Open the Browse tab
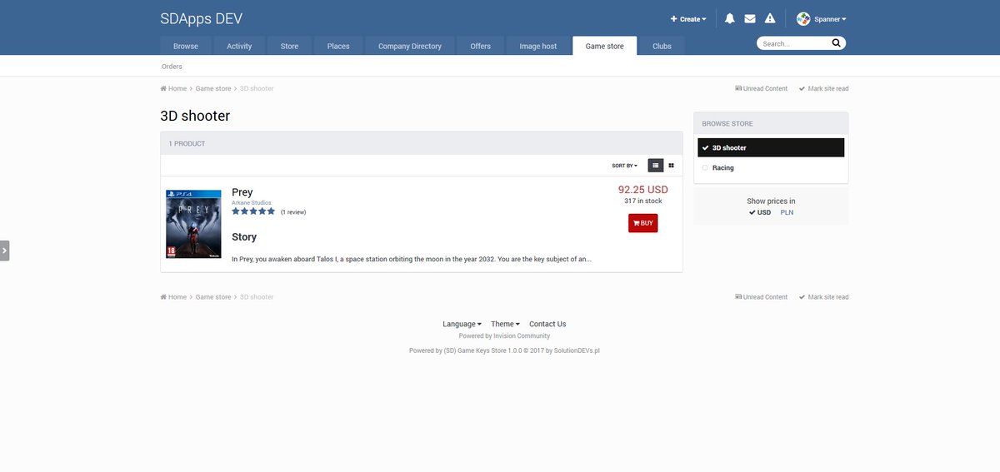Viewport: 1000px width, 472px height. point(186,46)
